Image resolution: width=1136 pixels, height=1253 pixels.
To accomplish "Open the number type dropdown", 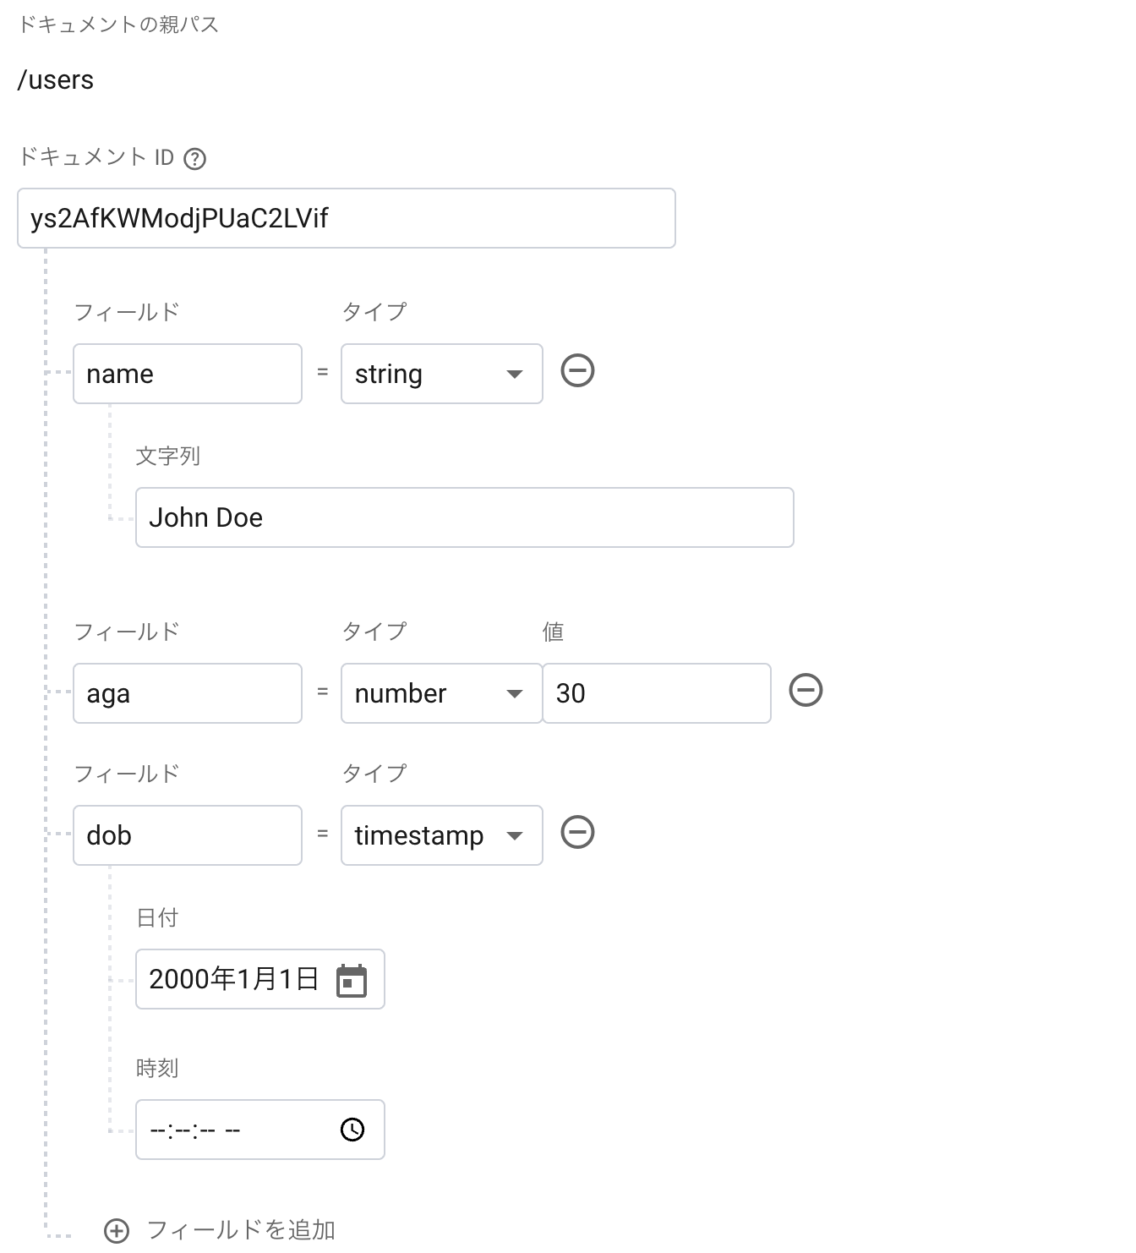I will tap(441, 693).
